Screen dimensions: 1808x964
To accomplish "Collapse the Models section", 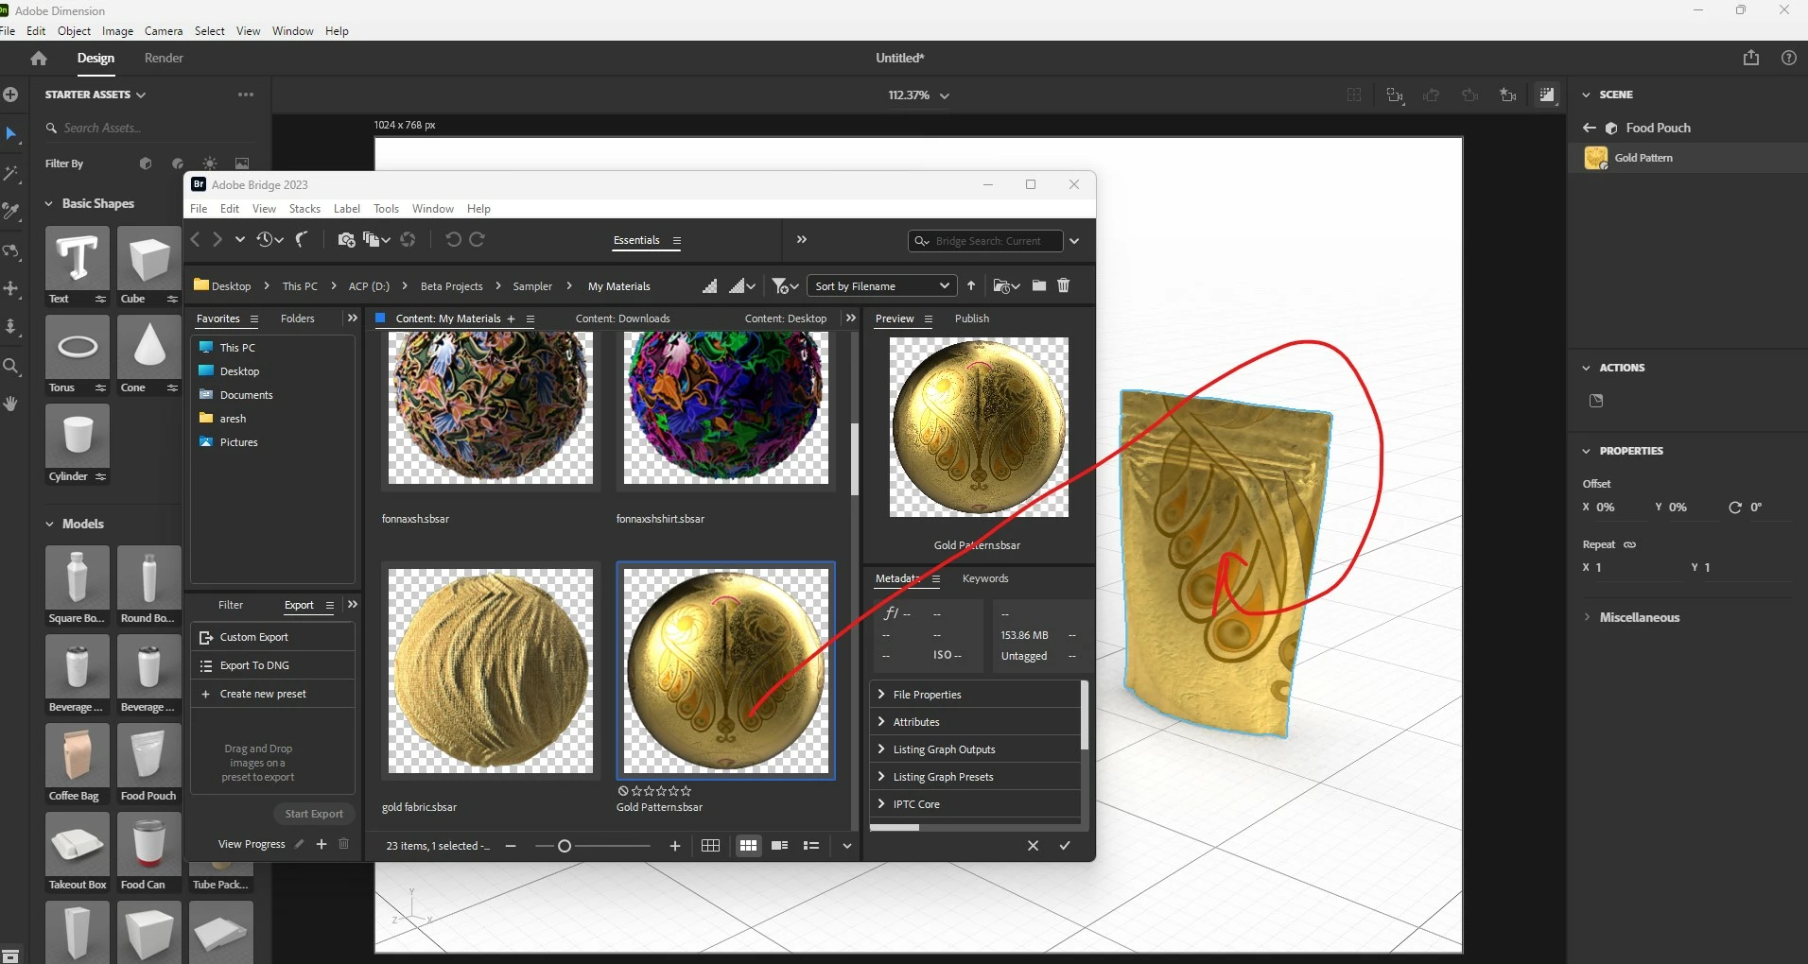I will 49,524.
